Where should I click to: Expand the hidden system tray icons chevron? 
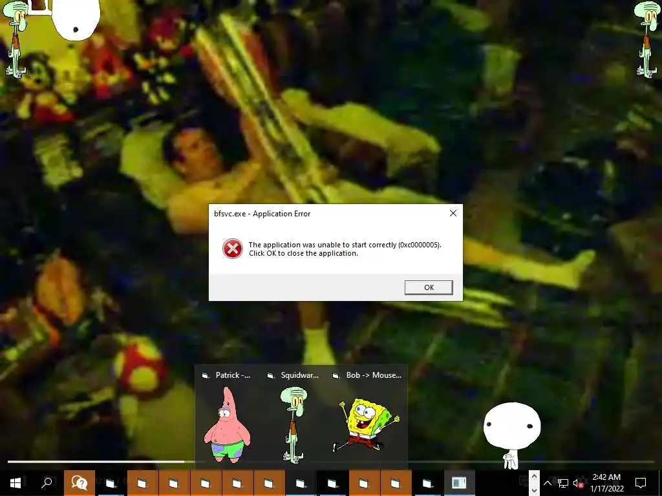[548, 483]
